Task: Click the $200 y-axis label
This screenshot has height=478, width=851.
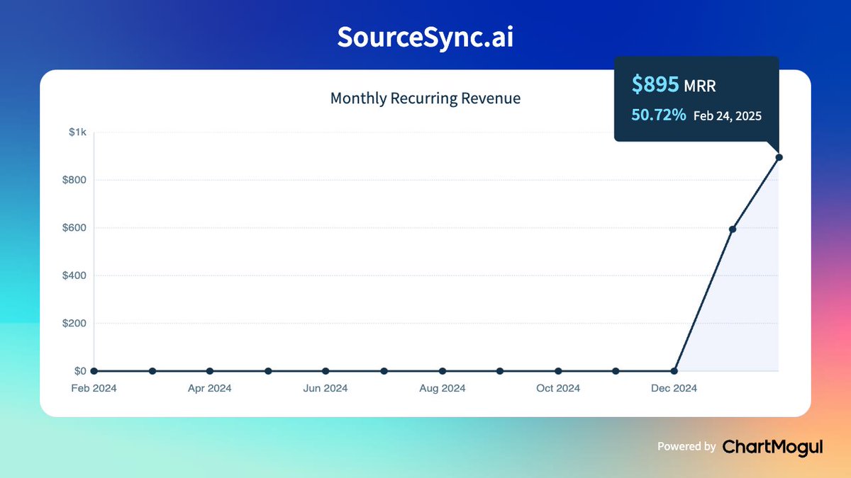Action: point(74,323)
